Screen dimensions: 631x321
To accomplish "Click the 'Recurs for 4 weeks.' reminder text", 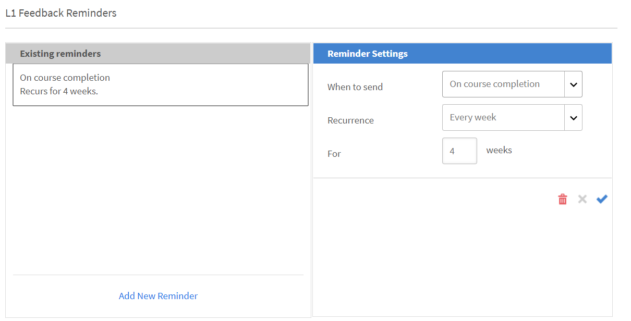I will (x=59, y=92).
